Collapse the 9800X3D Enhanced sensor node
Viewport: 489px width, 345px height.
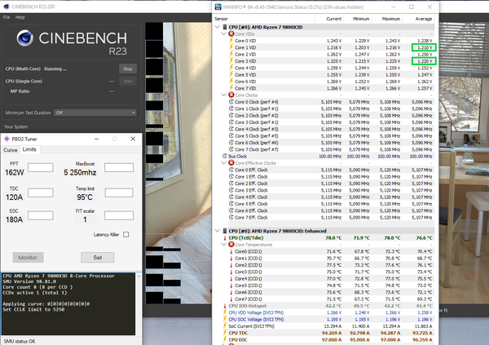[218, 231]
